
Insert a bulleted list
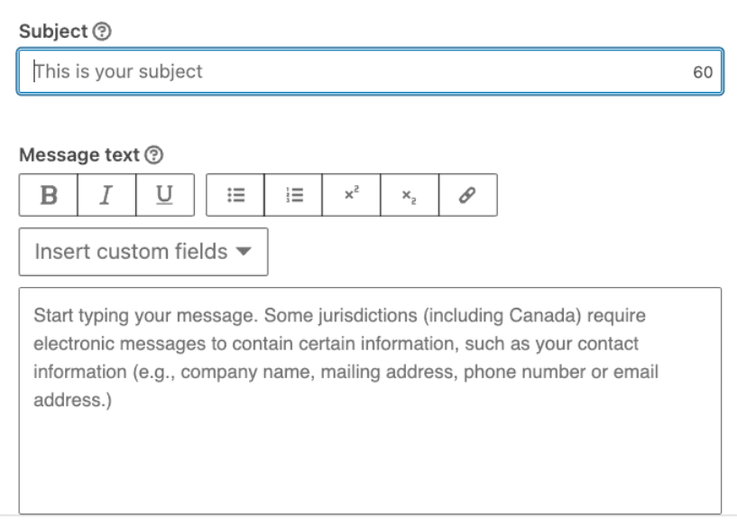point(235,195)
